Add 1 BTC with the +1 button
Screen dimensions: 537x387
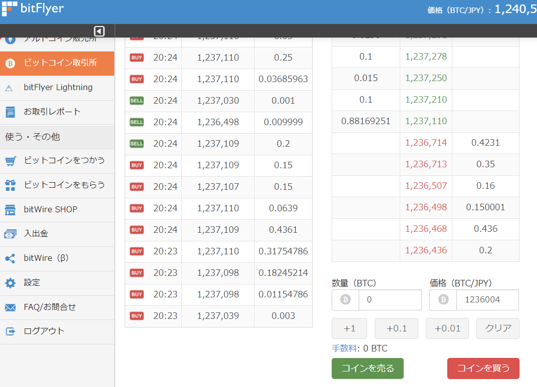[349, 328]
